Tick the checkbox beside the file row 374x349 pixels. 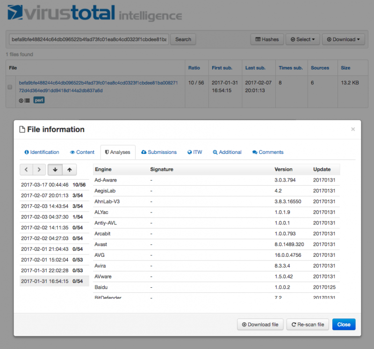coord(10,87)
